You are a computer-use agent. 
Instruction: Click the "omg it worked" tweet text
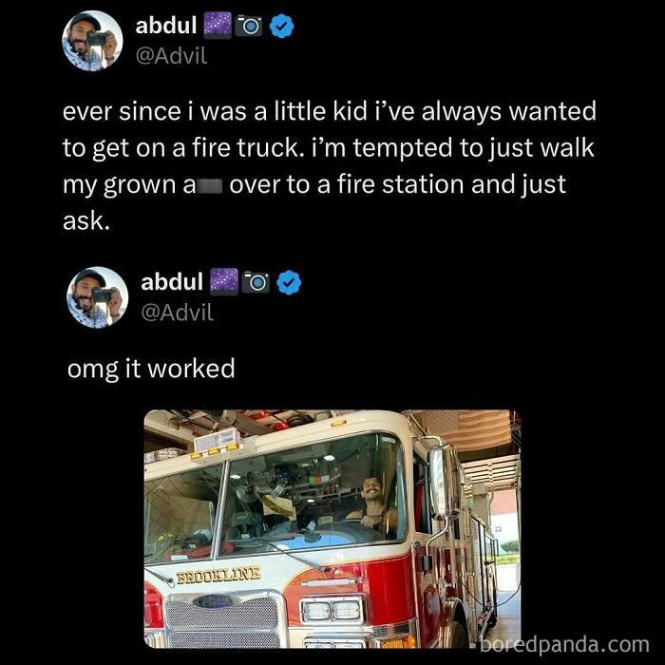tap(151, 369)
